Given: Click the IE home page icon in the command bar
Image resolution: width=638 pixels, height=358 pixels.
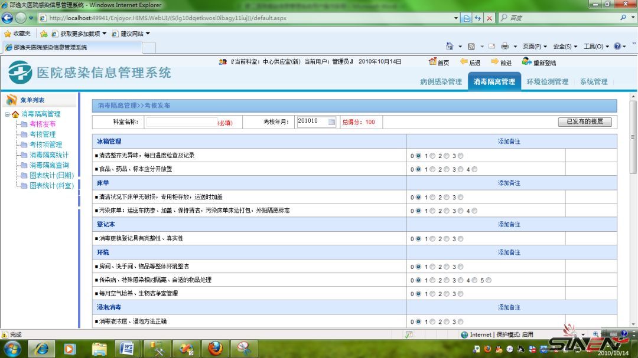Looking at the screenshot, I should tap(450, 47).
